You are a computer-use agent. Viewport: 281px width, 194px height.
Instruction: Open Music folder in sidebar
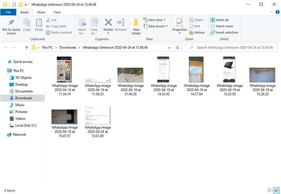pos(17,105)
